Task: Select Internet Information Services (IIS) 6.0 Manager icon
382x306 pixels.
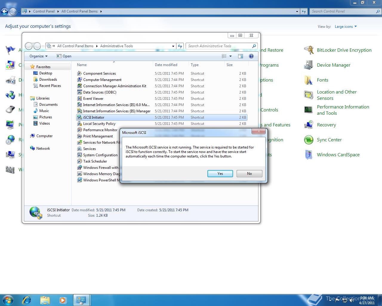Action: tap(79, 105)
